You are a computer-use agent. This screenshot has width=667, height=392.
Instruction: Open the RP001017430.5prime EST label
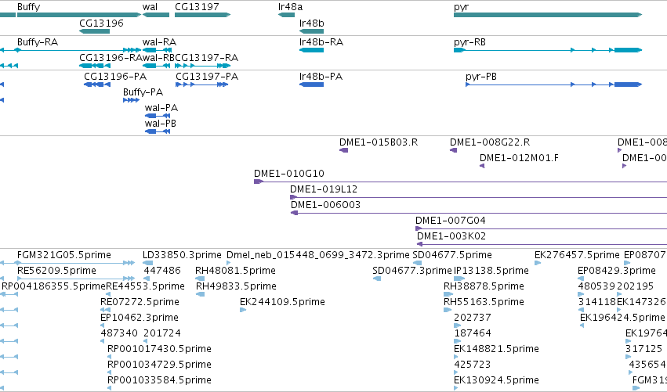pyautogui.click(x=159, y=349)
